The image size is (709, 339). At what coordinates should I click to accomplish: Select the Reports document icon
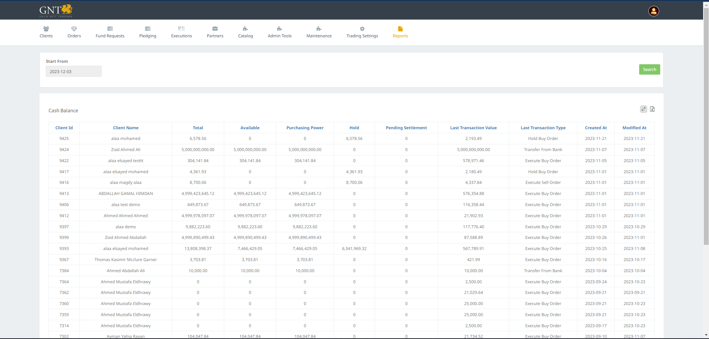[x=400, y=29]
